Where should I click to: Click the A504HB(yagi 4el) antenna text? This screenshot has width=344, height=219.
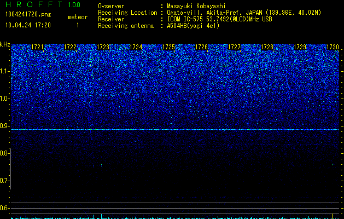[193, 26]
